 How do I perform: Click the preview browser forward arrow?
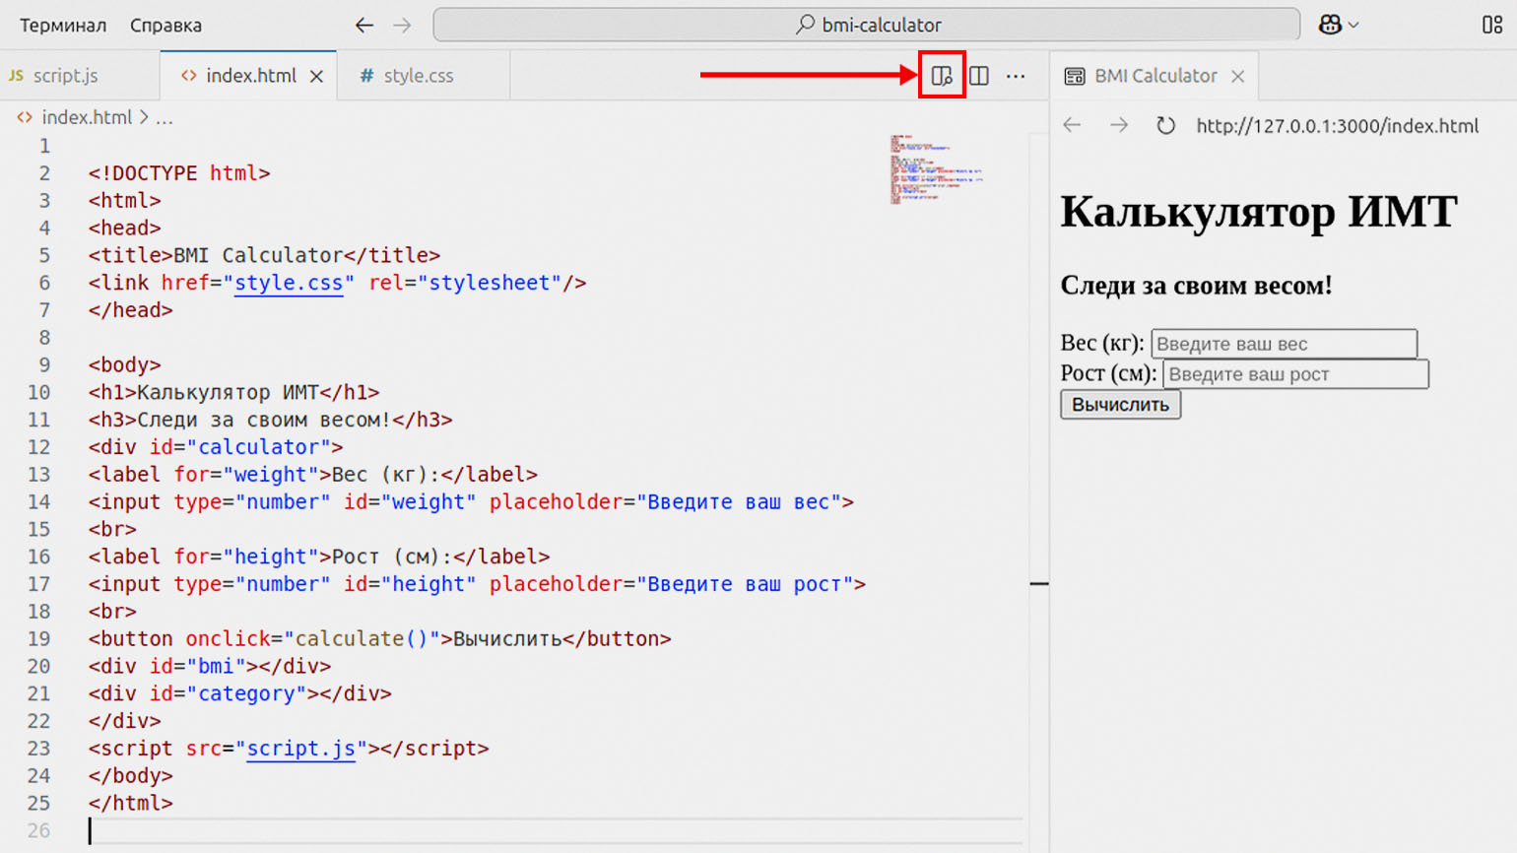click(1119, 125)
